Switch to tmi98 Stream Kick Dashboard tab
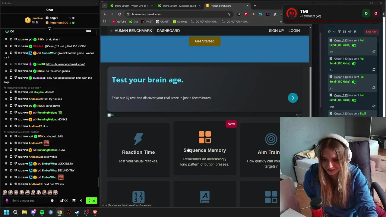Screen dimensions: 386x217 click(x=179, y=6)
